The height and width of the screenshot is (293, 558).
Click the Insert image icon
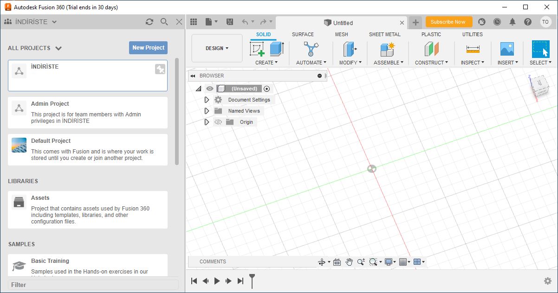(x=506, y=49)
